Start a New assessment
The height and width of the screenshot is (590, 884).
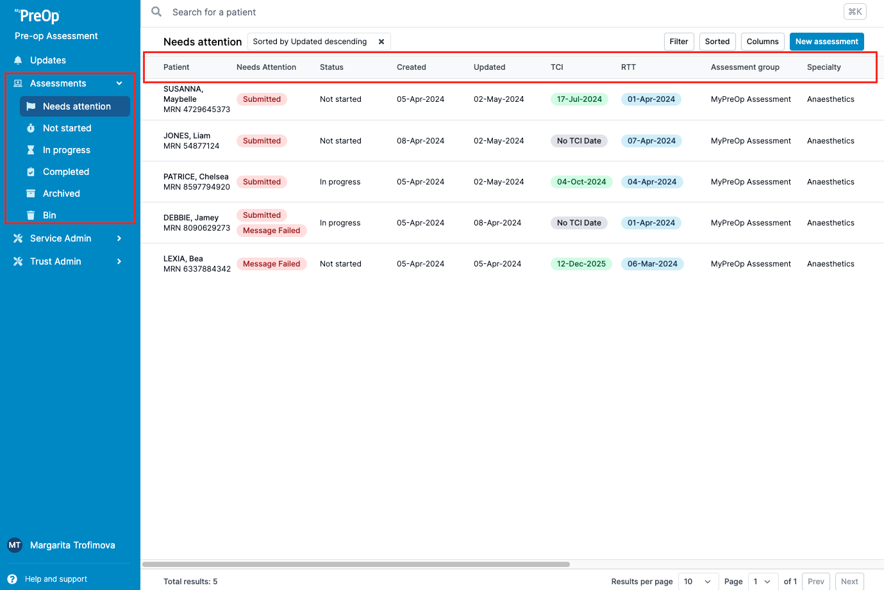pos(826,42)
